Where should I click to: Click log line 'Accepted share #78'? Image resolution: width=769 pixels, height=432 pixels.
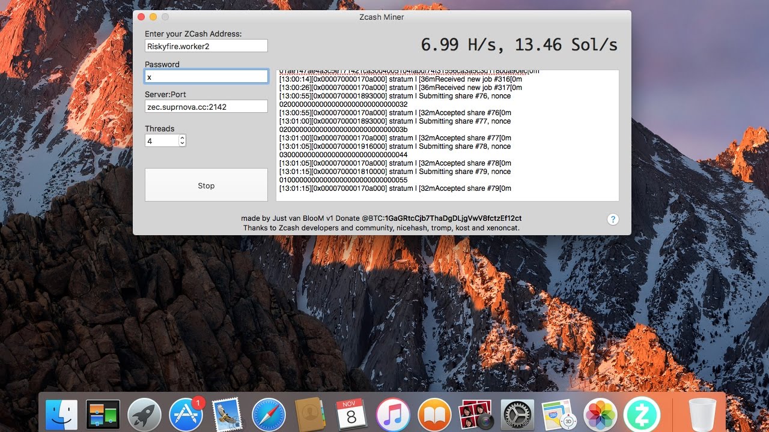pos(395,163)
